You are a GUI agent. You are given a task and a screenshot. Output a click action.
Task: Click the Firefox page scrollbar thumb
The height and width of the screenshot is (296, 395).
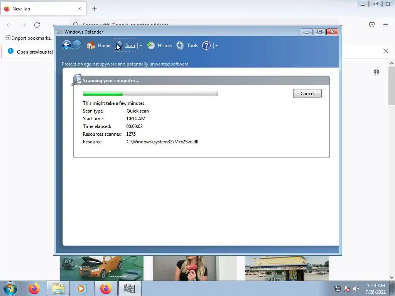pyautogui.click(x=392, y=86)
